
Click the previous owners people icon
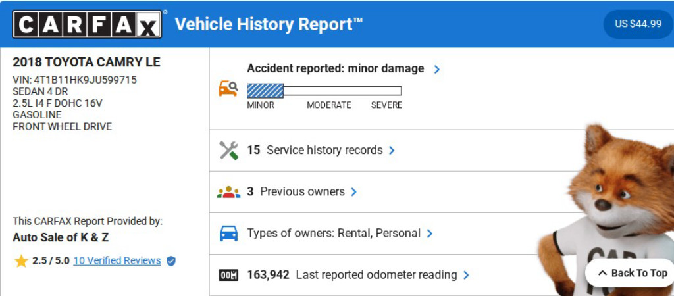point(228,192)
